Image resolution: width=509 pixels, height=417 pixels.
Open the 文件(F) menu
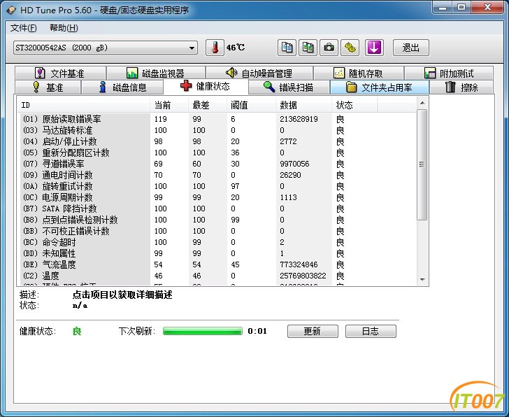(x=23, y=28)
